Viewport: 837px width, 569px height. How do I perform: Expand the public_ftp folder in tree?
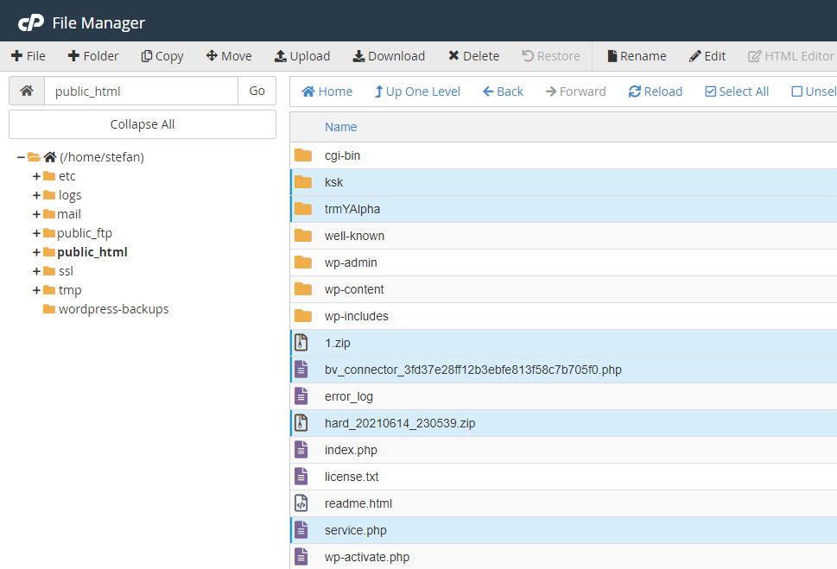36,233
